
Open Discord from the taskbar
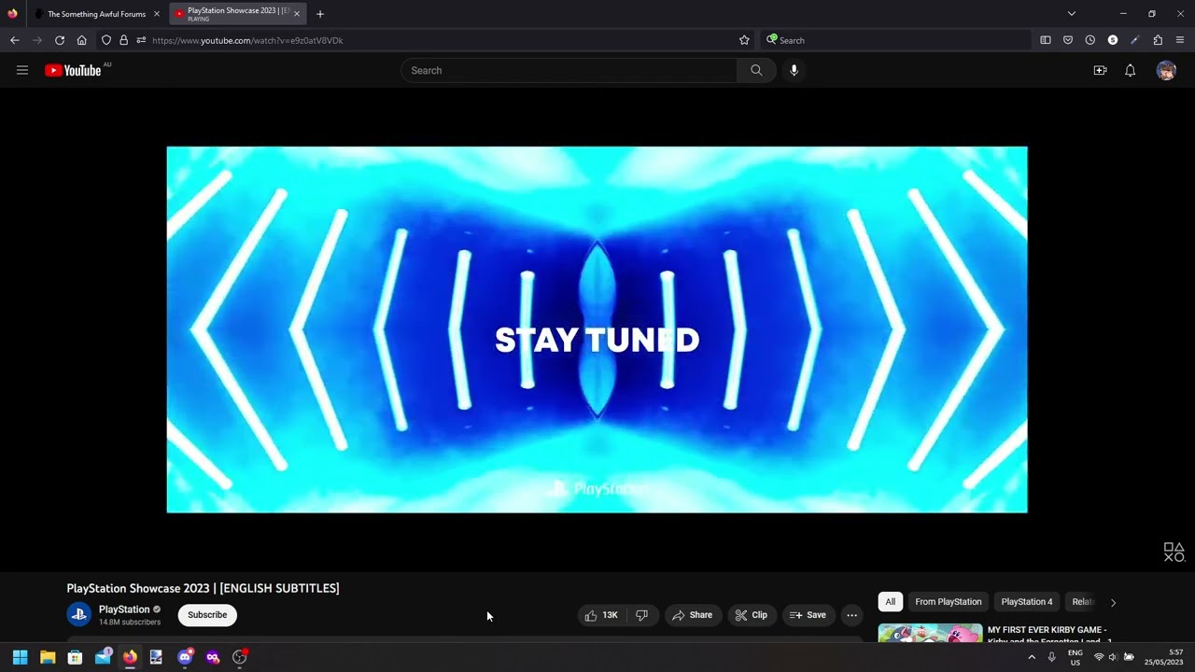click(x=185, y=657)
